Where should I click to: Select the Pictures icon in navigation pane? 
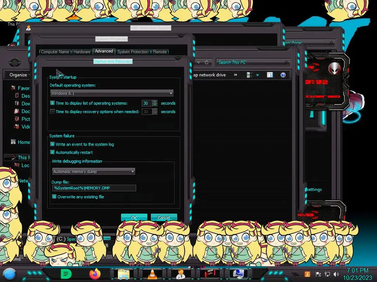[17, 119]
